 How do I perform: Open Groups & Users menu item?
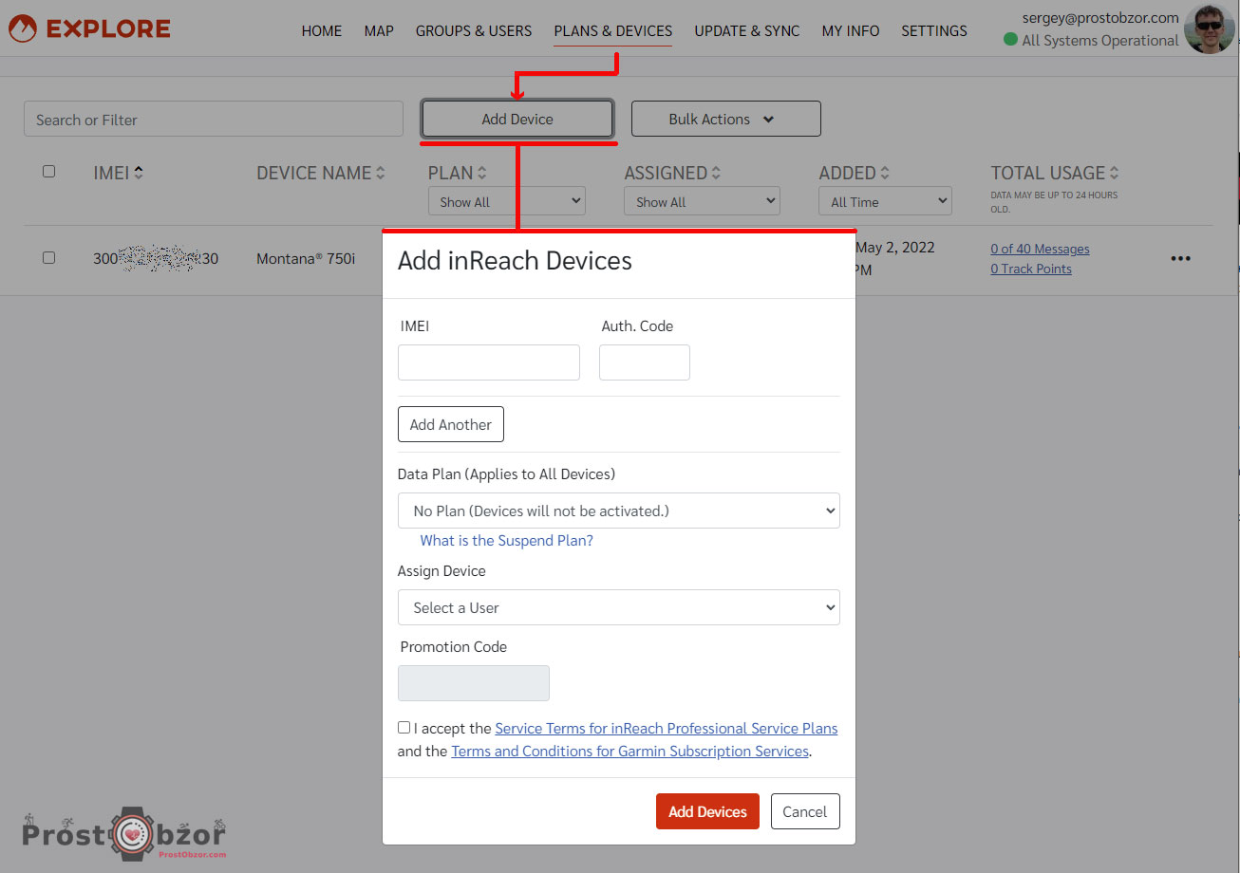click(x=473, y=31)
